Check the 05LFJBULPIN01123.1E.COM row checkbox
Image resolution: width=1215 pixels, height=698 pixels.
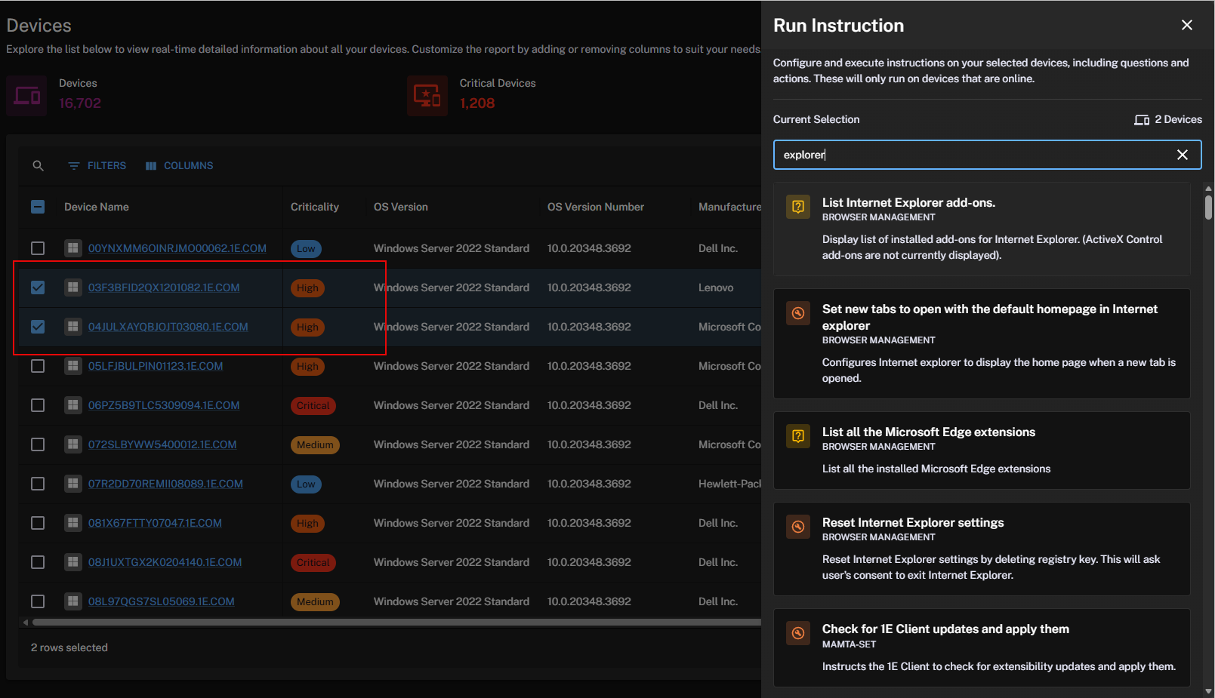pos(38,366)
